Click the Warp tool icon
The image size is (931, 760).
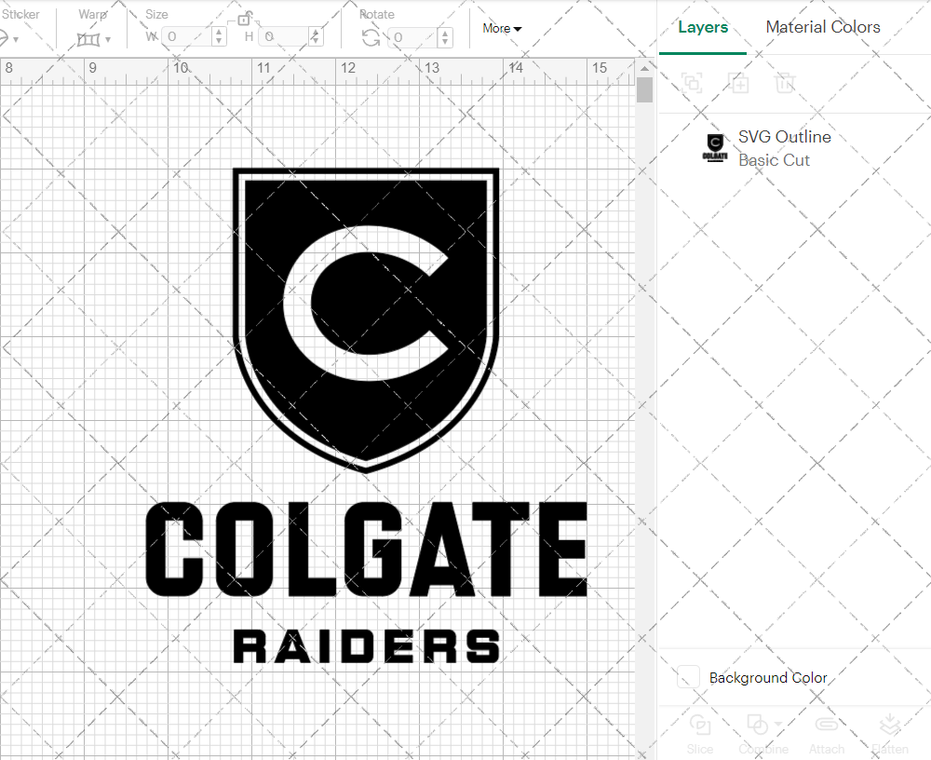[x=88, y=40]
